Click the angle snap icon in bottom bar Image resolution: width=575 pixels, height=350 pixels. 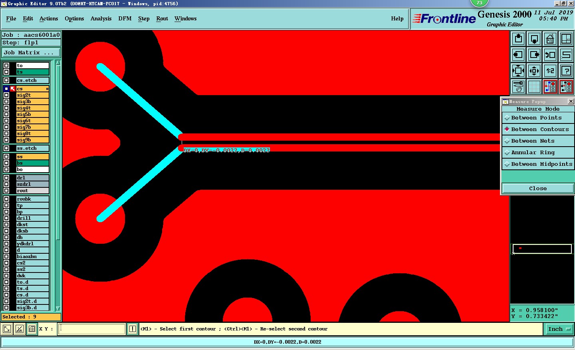[20, 329]
